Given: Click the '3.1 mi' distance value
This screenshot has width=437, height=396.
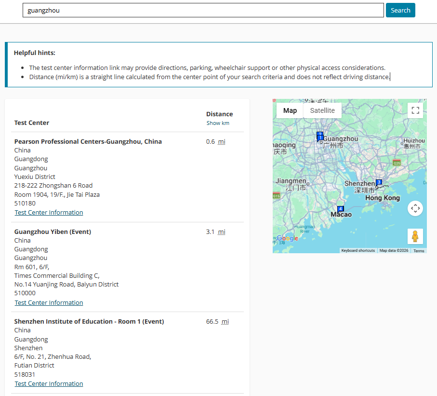Looking at the screenshot, I should point(216,232).
